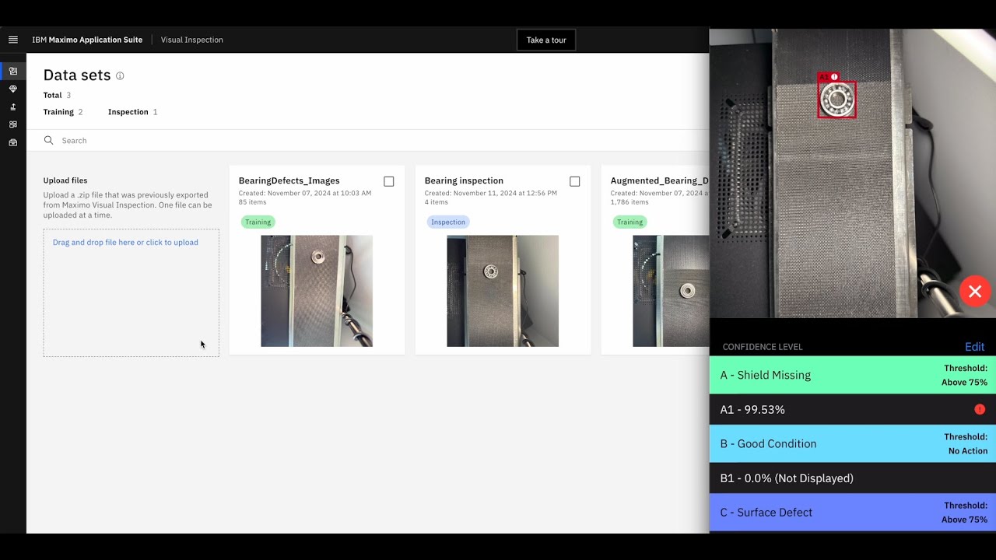Image resolution: width=996 pixels, height=560 pixels.
Task: Open the Augmented_Bearing thumbnail image
Action: [671, 291]
